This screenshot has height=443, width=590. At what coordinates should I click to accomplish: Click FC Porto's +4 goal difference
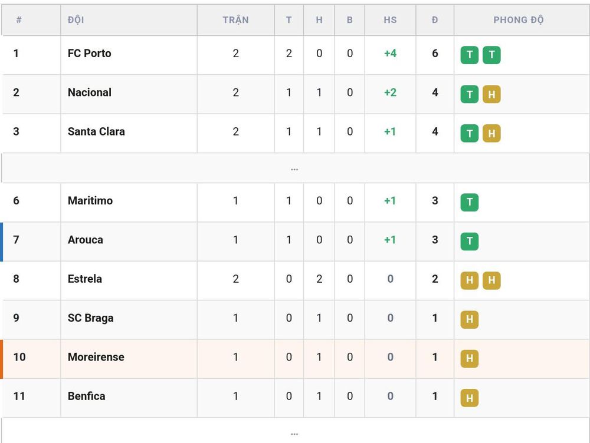pyautogui.click(x=390, y=54)
